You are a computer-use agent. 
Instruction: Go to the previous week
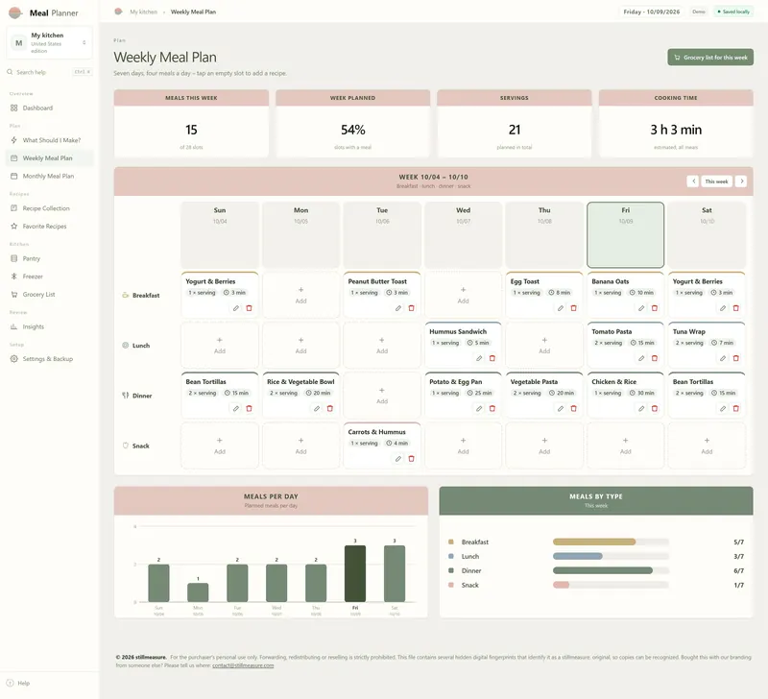693,181
